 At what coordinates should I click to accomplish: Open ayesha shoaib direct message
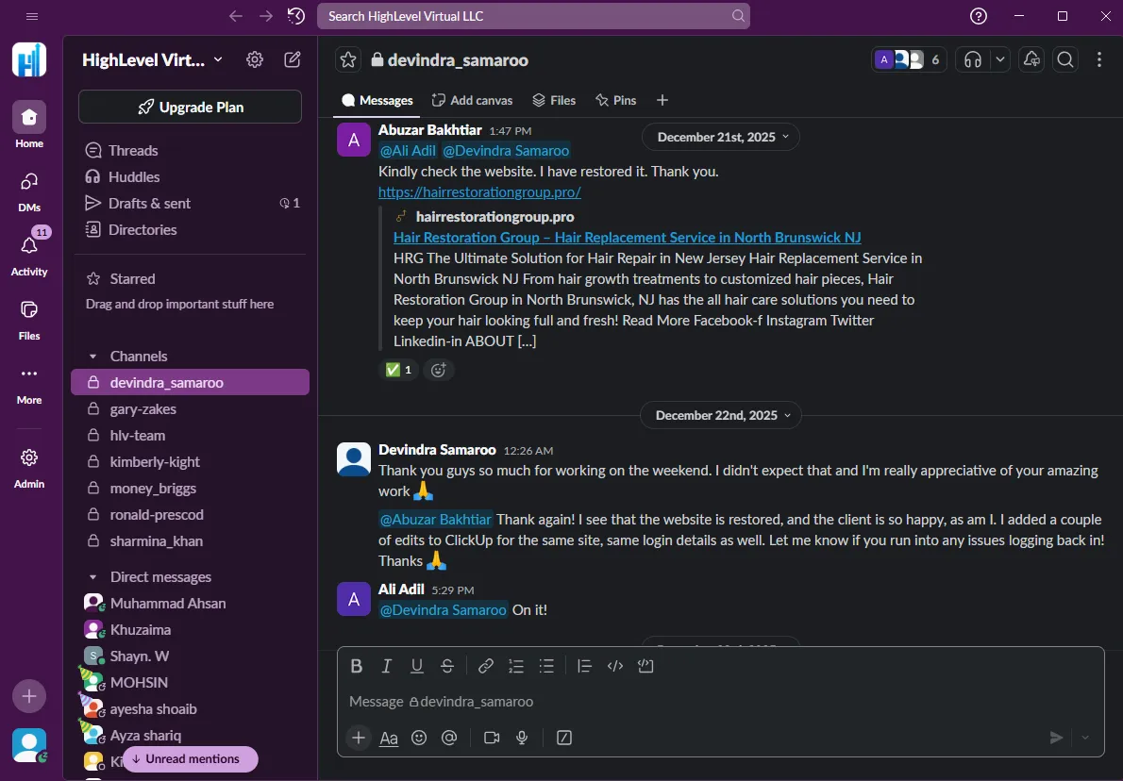[190, 709]
